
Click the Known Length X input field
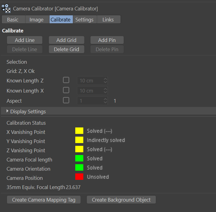point(90,91)
